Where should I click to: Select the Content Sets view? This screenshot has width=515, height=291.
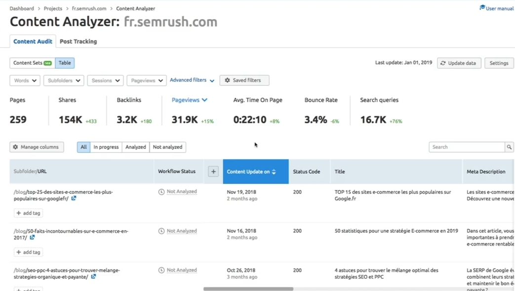click(x=32, y=63)
